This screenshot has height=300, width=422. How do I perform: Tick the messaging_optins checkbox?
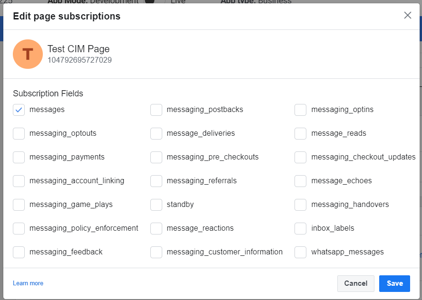pos(300,110)
